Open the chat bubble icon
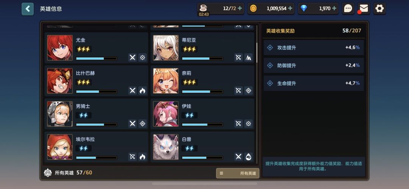This screenshot has height=189, width=409. pos(348,8)
